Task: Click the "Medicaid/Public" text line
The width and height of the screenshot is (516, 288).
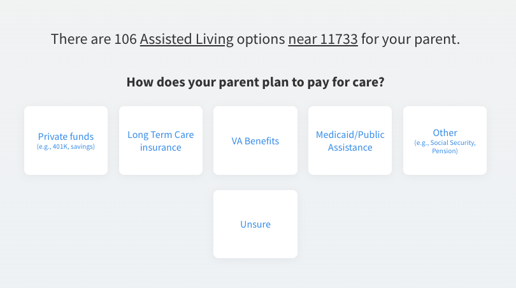Action: pyautogui.click(x=350, y=135)
